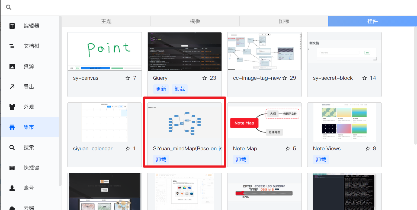Star the sy-canvas widget
Image resolution: width=417 pixels, height=210 pixels.
(x=128, y=78)
